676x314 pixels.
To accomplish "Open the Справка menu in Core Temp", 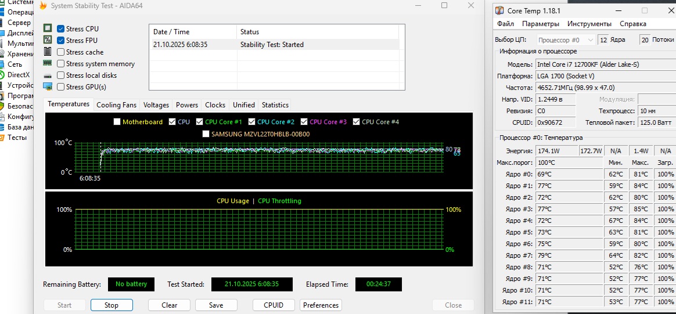I will 633,24.
